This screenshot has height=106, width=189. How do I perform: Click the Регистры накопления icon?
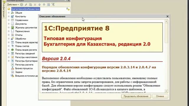point(12,57)
